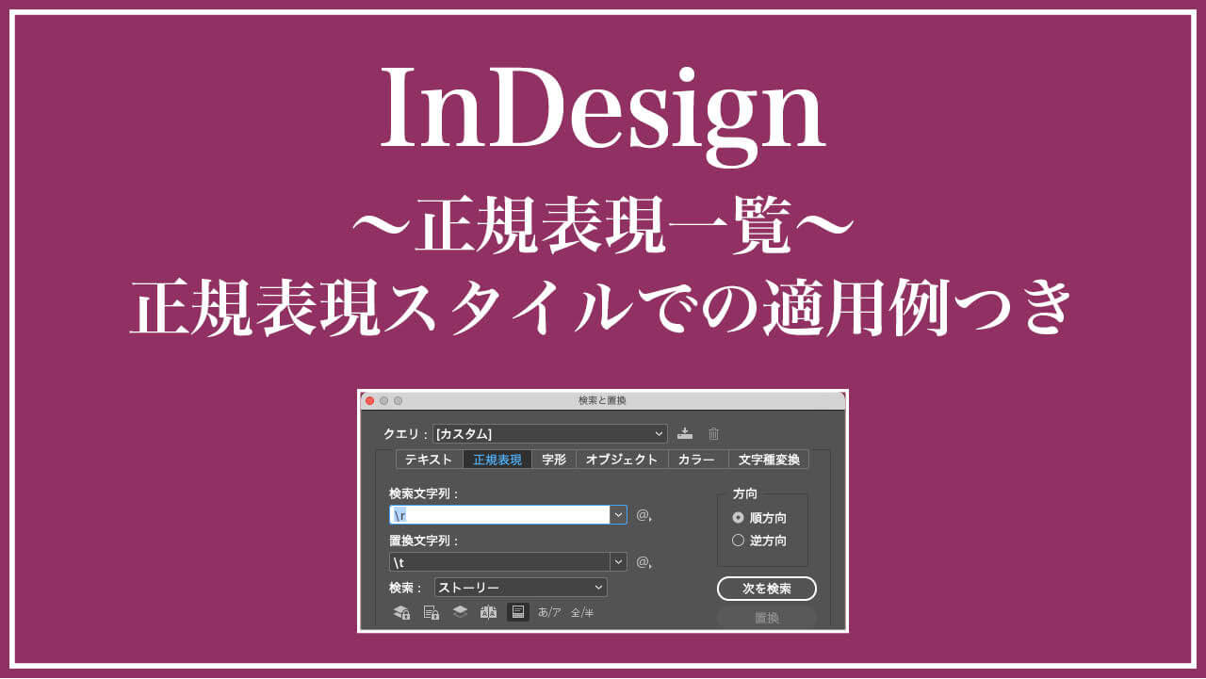This screenshot has width=1206, height=679.
Task: Click the 置換 button
Action: (766, 618)
